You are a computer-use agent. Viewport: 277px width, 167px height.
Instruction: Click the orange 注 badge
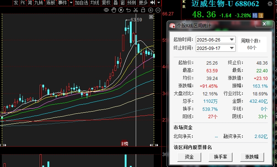[x=261, y=15]
